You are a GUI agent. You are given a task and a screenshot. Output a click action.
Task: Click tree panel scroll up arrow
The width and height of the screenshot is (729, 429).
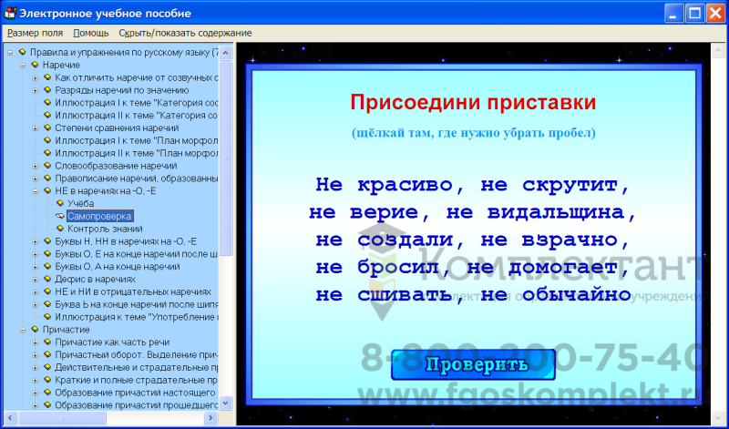point(225,53)
